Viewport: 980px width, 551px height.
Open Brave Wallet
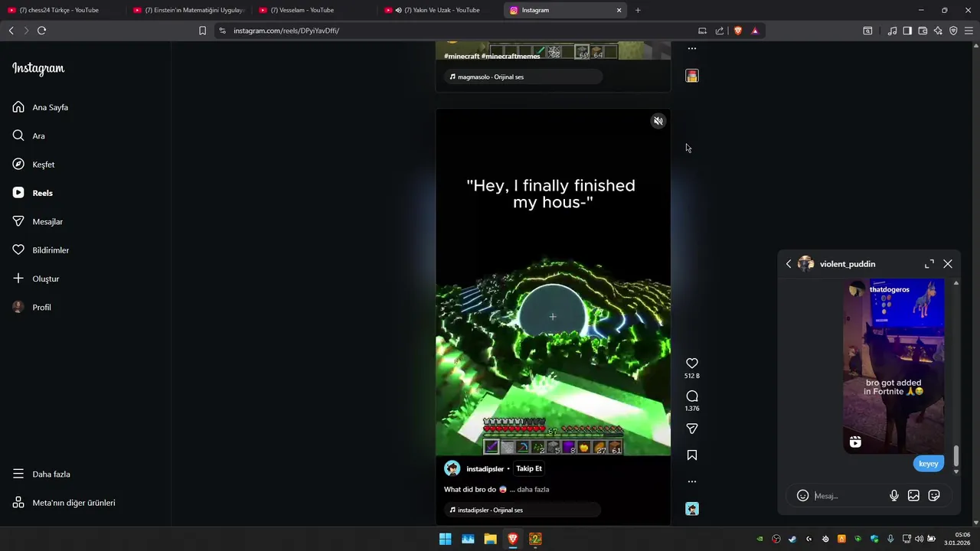pyautogui.click(x=923, y=31)
